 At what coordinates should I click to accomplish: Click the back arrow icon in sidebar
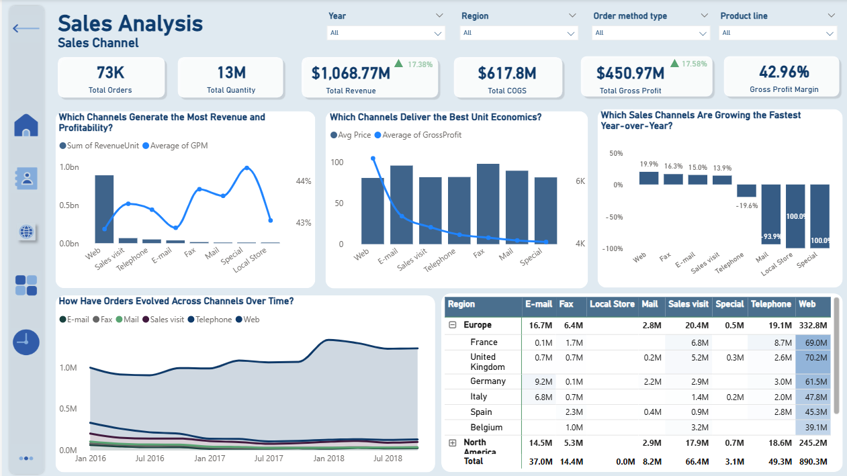click(26, 28)
